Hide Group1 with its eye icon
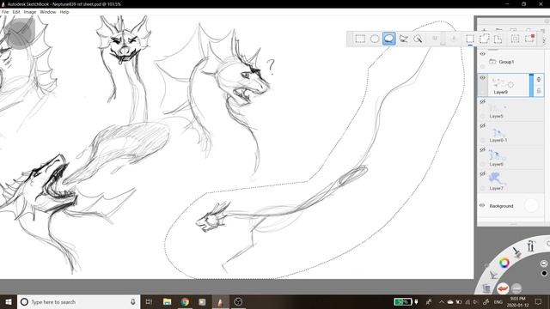 [x=483, y=54]
